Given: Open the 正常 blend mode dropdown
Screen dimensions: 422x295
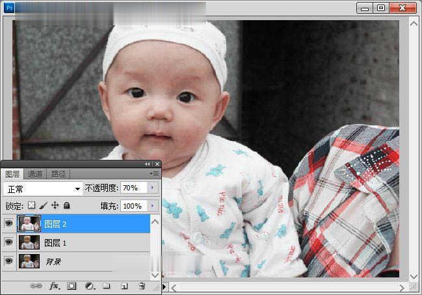Looking at the screenshot, I should coord(43,189).
